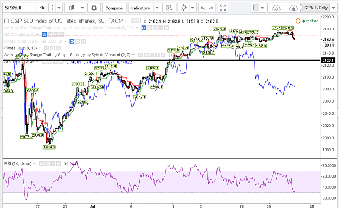Click the 1989.8 pivot low label
The width and height of the screenshot is (339, 208).
[x=49, y=147]
